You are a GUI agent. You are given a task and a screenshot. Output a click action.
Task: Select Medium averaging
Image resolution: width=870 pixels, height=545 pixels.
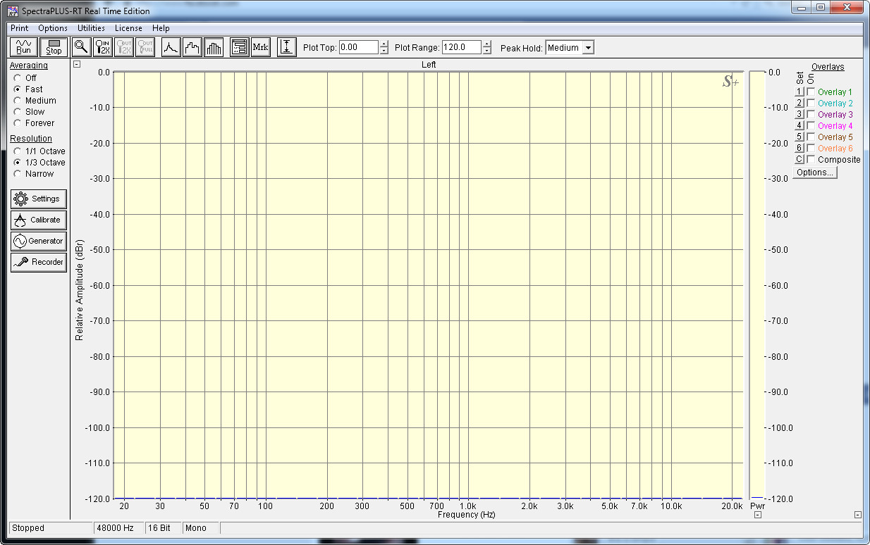(x=18, y=101)
